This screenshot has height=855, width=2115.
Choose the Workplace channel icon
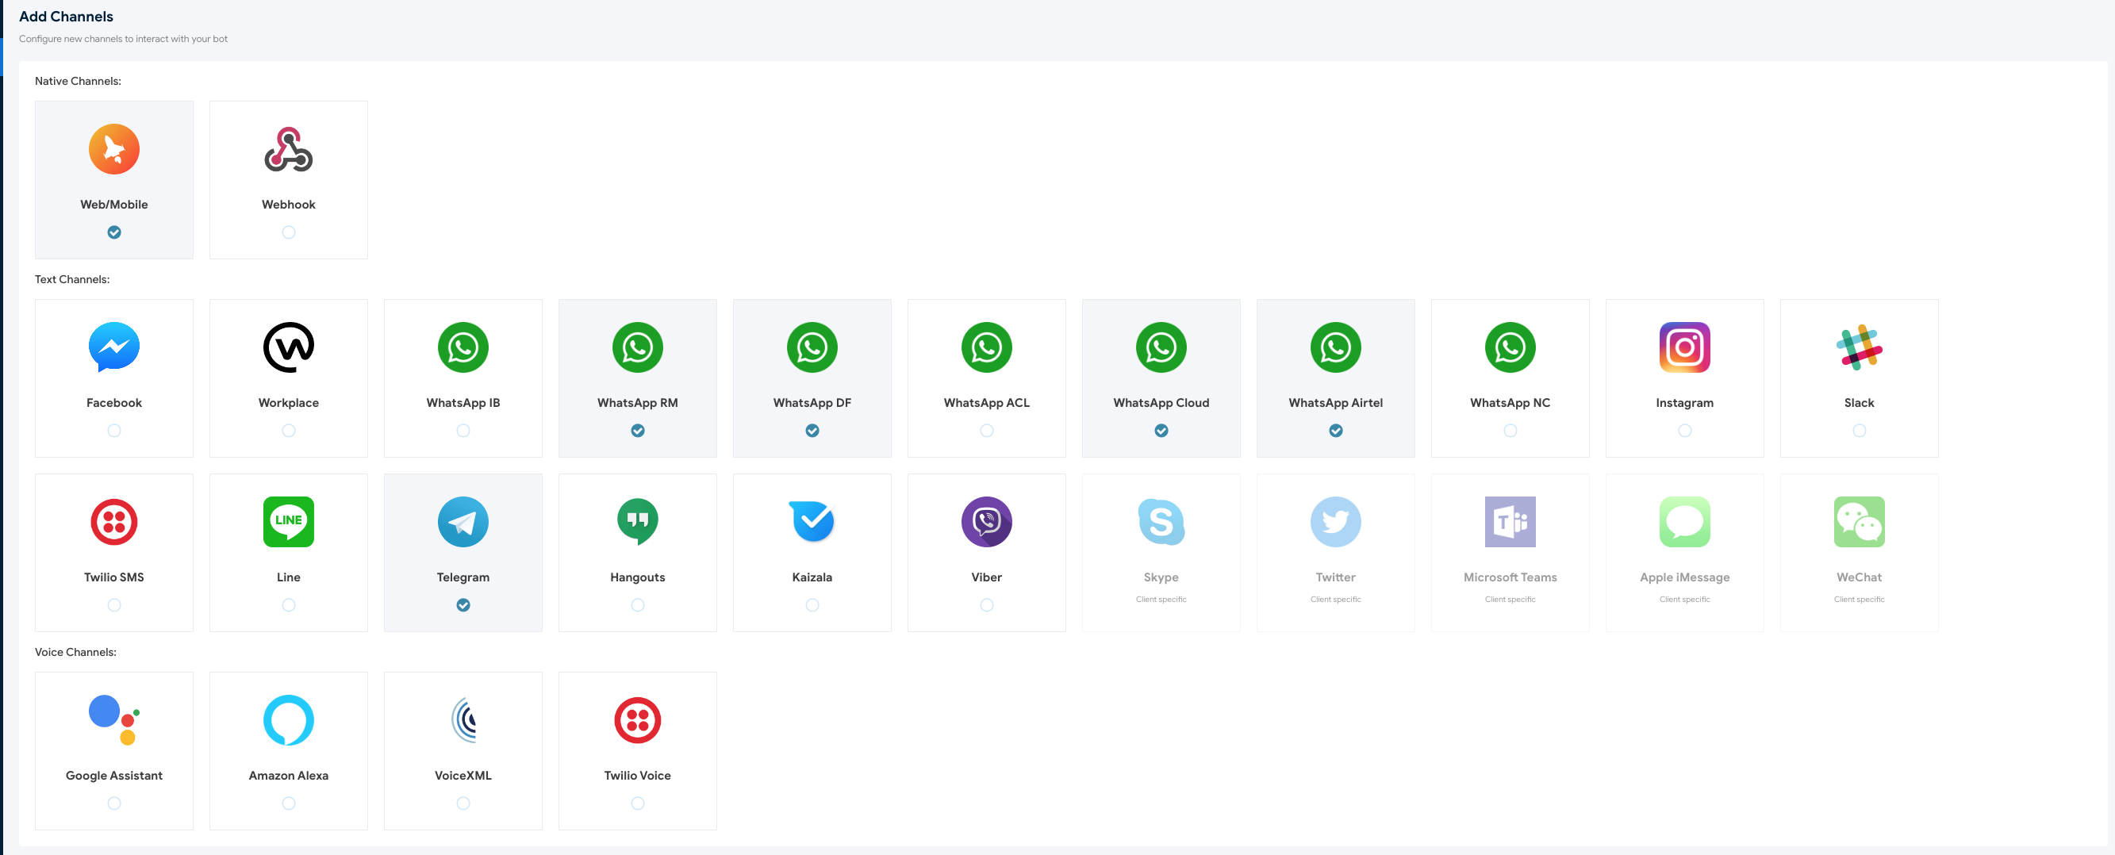click(x=288, y=347)
